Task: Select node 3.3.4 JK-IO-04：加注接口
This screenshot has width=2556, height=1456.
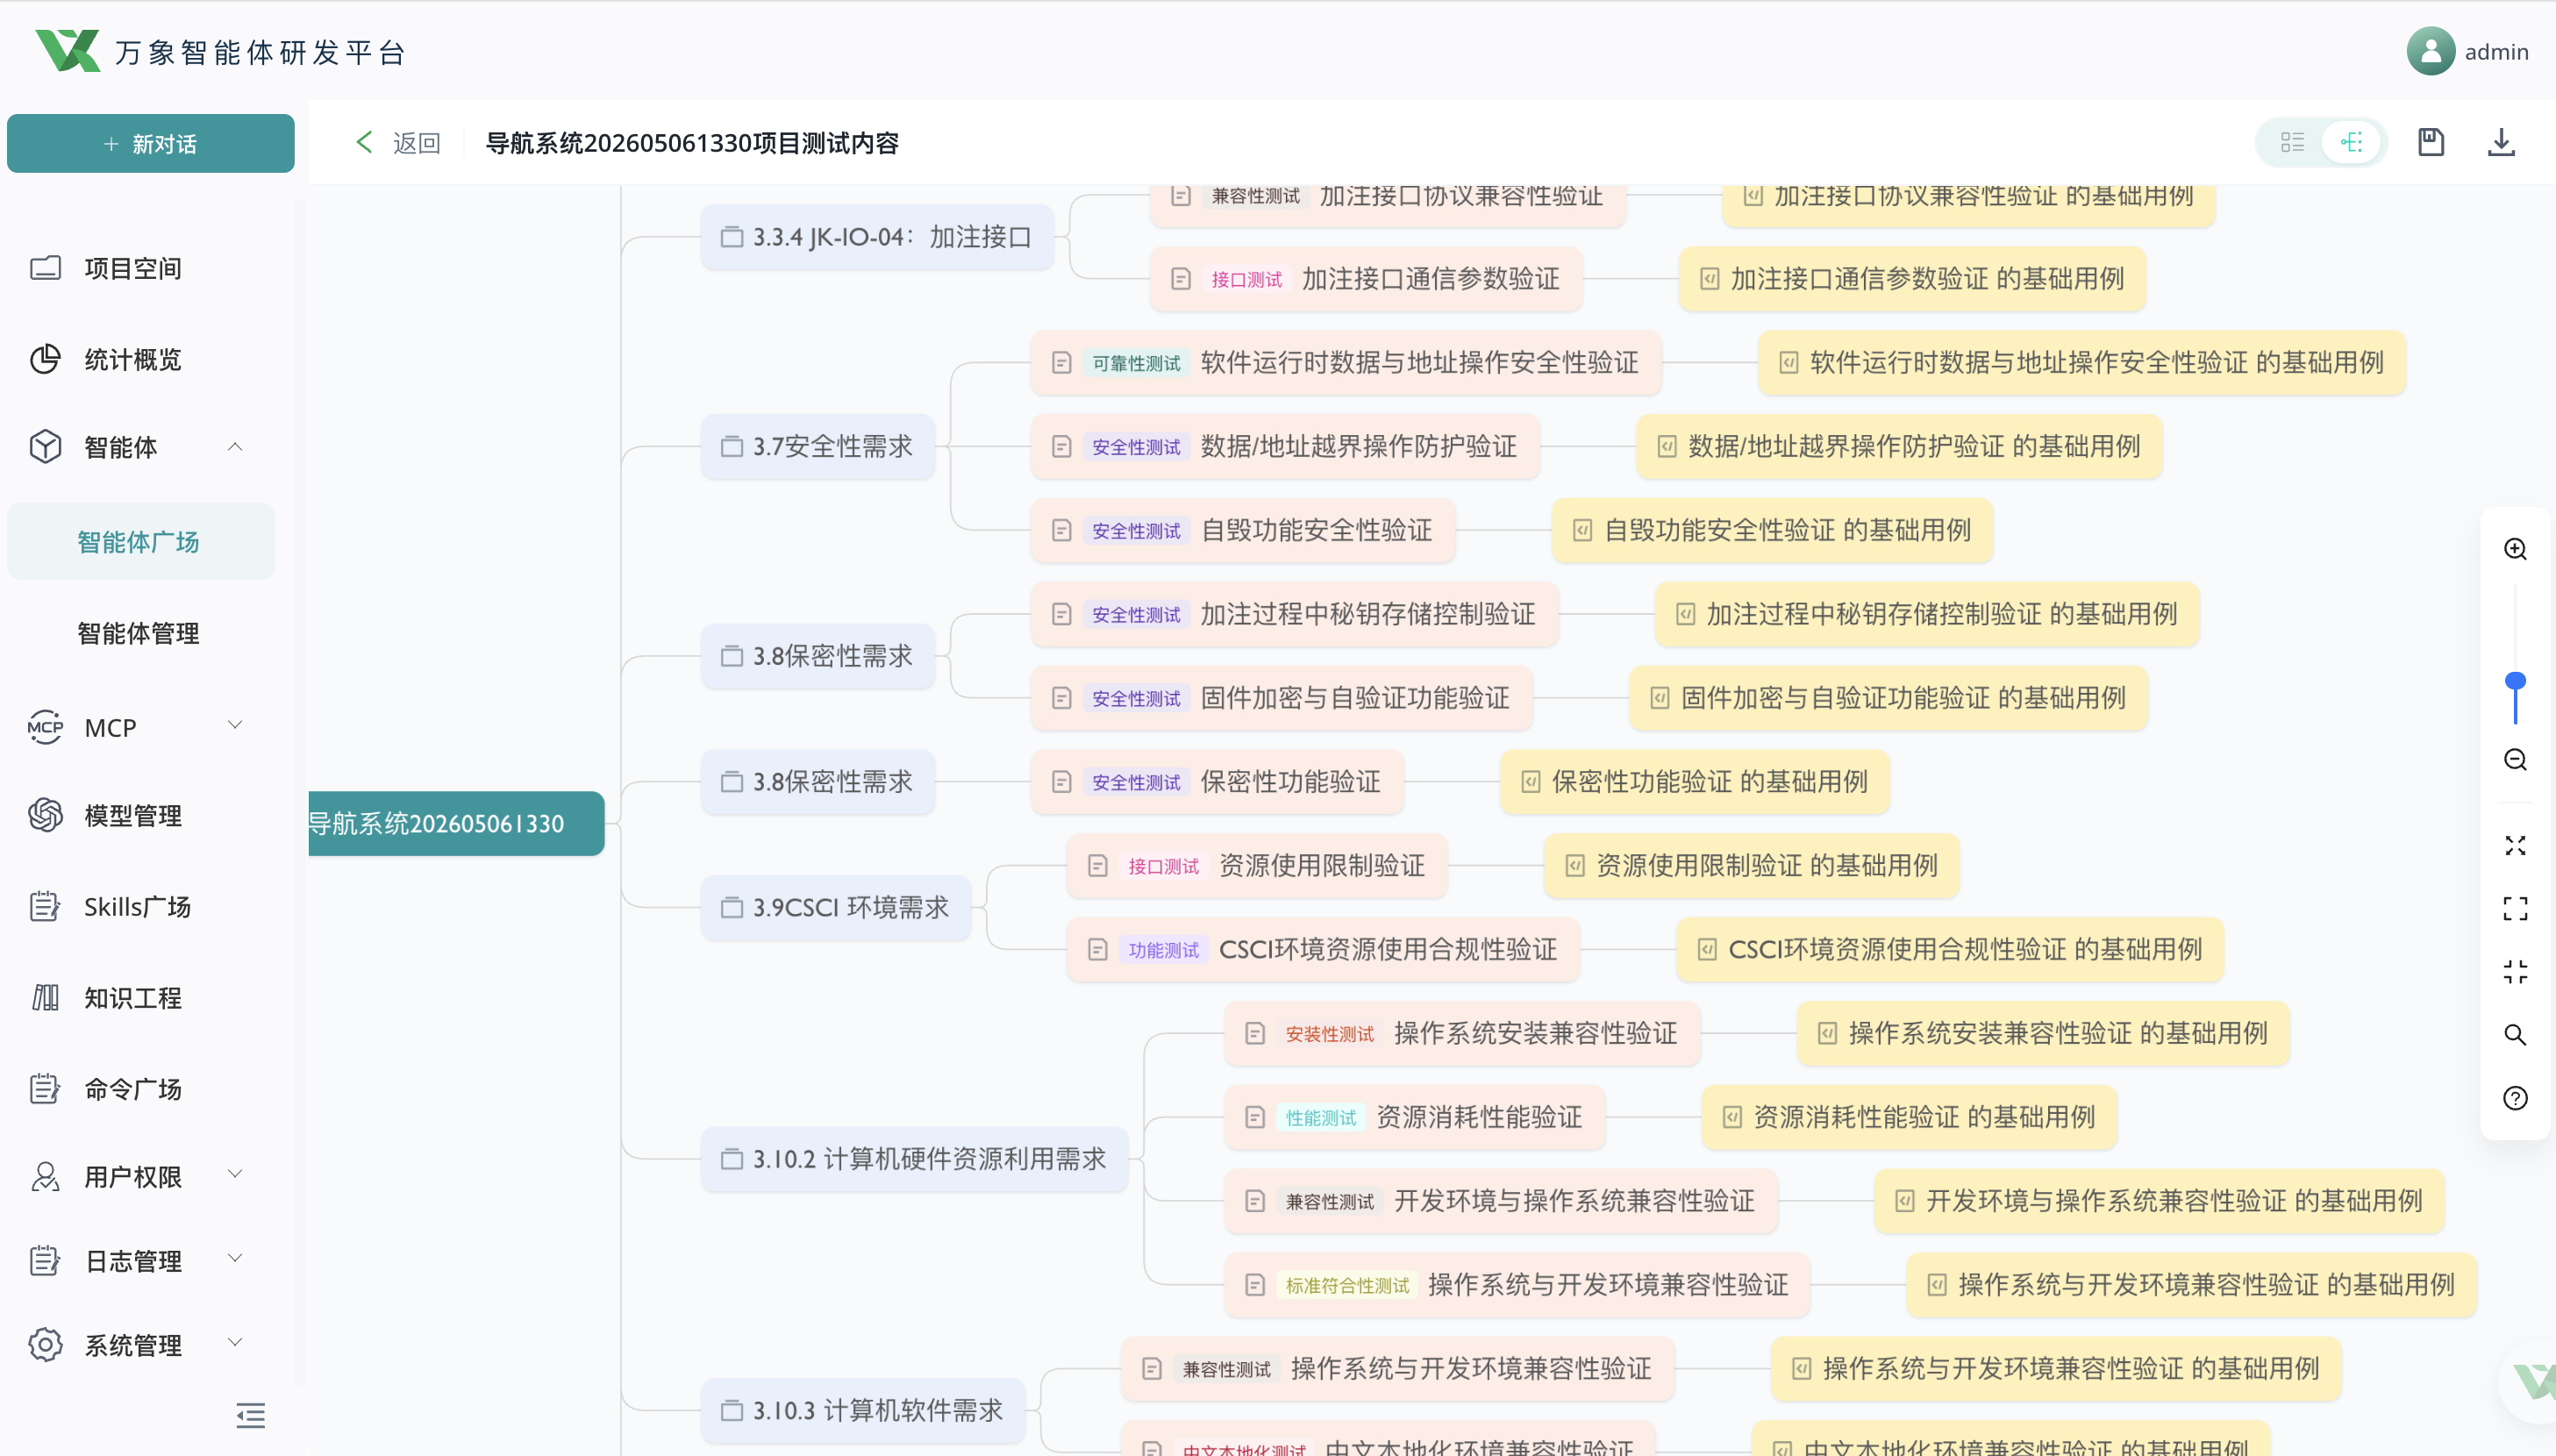Action: click(877, 237)
